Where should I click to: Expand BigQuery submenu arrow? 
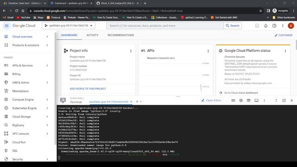tap(47, 125)
